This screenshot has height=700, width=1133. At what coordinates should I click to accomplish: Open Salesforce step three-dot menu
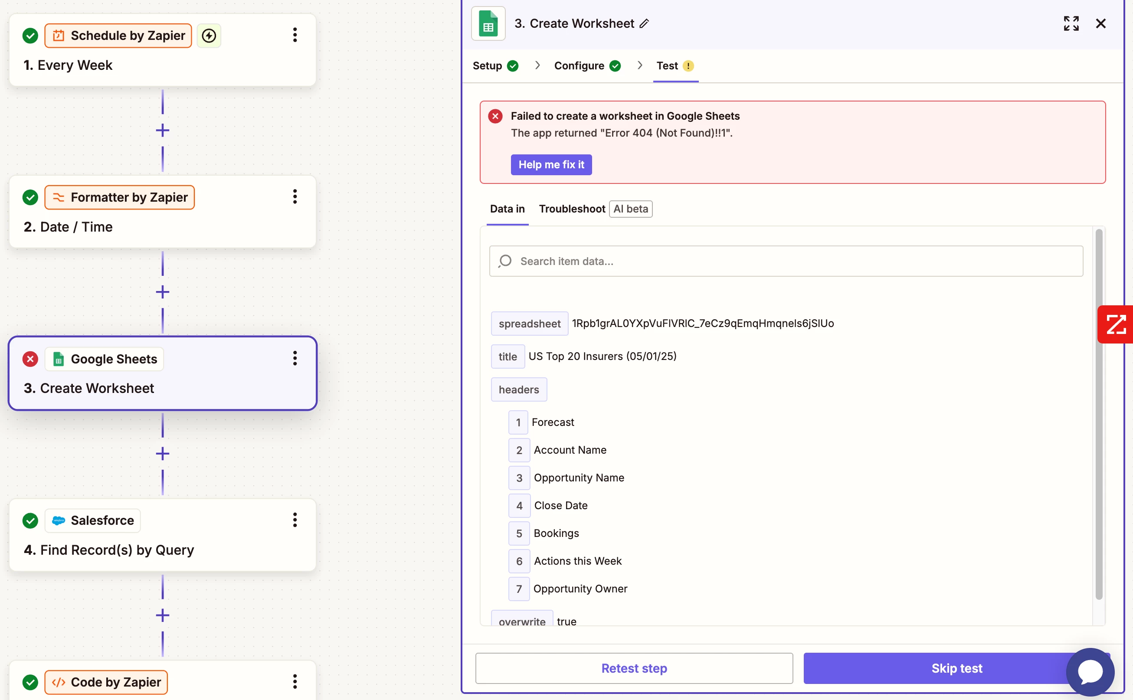[x=295, y=520]
